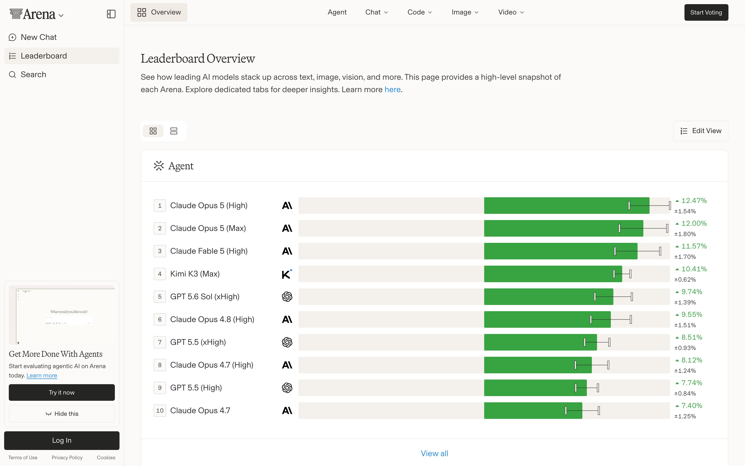Click the model name GPT 5.5 (High)

coord(196,388)
